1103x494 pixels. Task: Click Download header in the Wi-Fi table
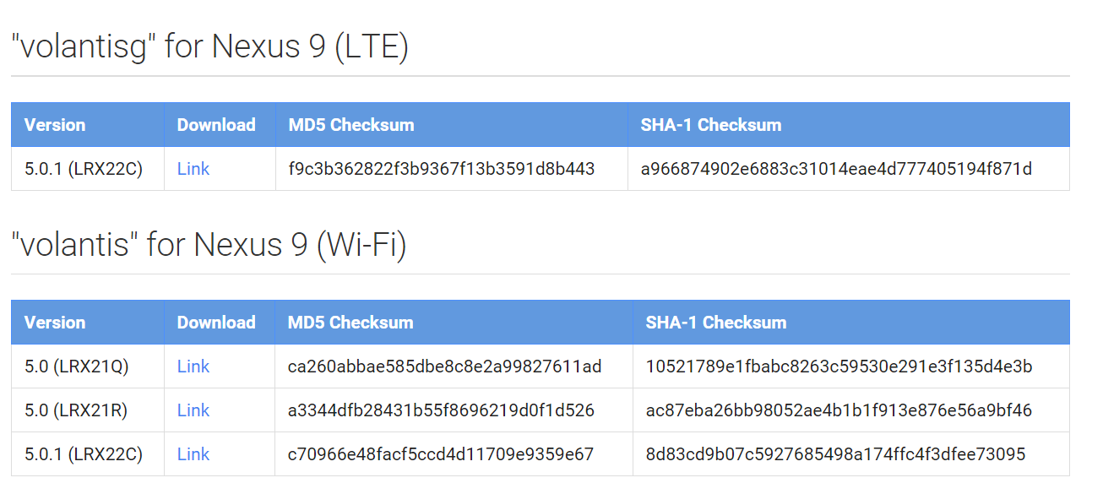pos(216,323)
